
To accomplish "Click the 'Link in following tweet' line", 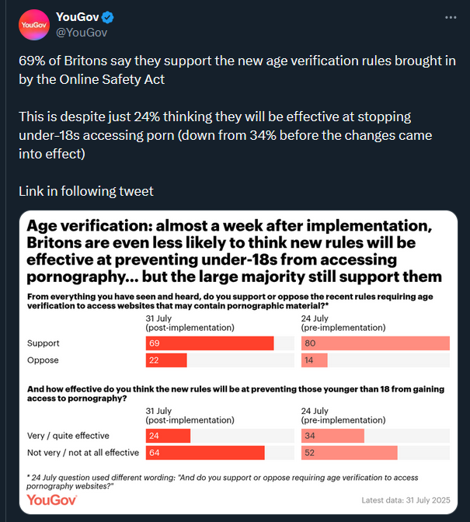I will click(x=86, y=191).
